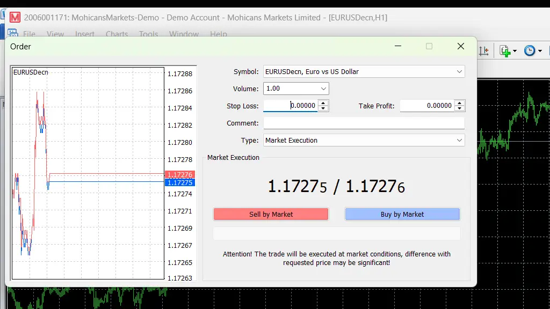Click the Take Profit value field
The height and width of the screenshot is (309, 550).
(x=427, y=106)
